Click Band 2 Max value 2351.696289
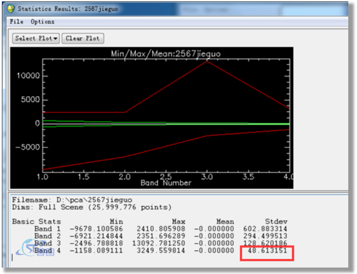The image size is (357, 274). point(161,236)
